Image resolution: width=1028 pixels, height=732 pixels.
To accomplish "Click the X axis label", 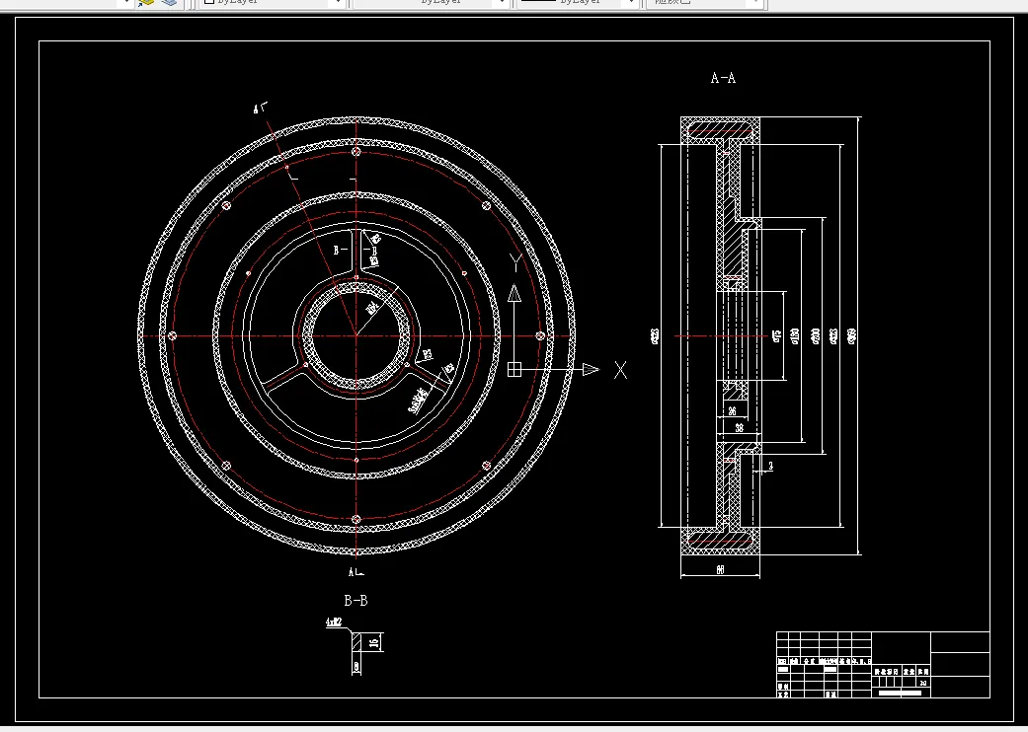I will point(620,370).
